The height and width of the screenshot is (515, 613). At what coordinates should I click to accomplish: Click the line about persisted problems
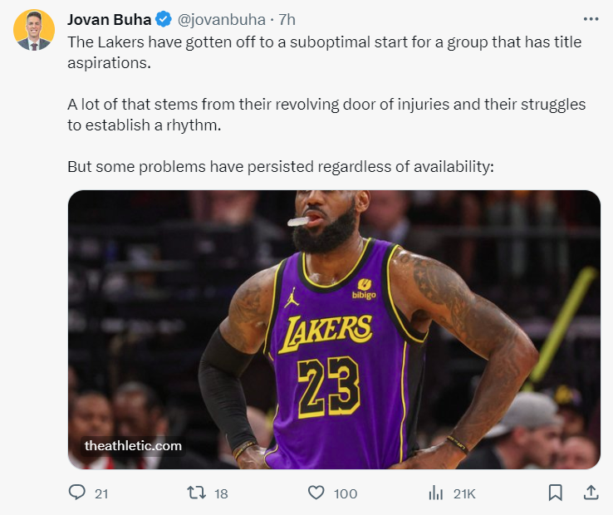(x=281, y=167)
